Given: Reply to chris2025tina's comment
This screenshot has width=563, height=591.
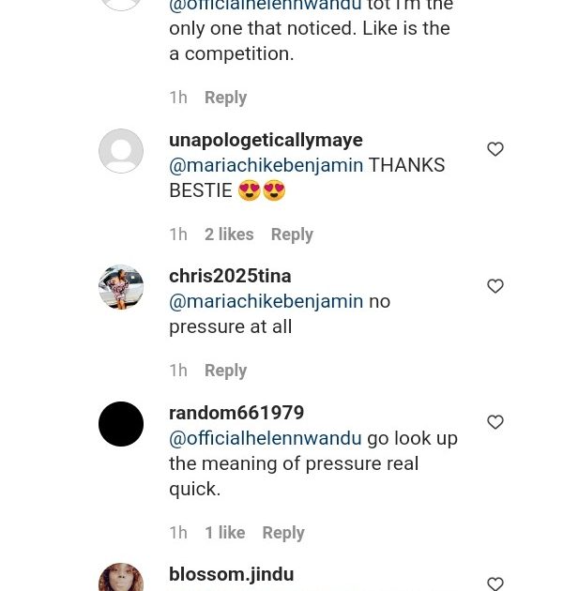Looking at the screenshot, I should click(225, 371).
